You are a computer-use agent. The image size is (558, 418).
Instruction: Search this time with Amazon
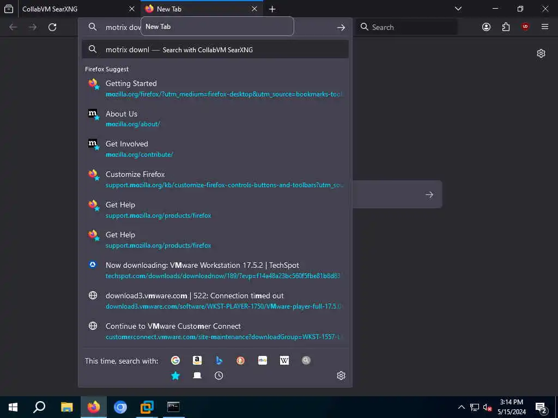pos(197,360)
